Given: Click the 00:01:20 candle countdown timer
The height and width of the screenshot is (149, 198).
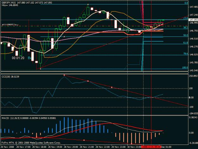Looking at the screenshot, I should 18,58.
